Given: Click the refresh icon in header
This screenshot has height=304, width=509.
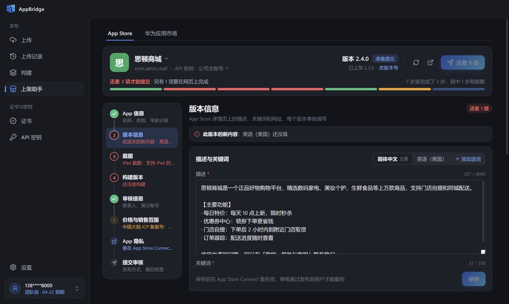Looking at the screenshot, I should coord(416,62).
